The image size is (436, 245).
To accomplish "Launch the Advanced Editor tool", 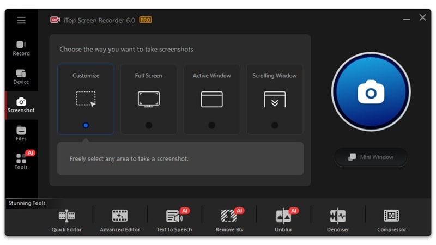I will 120,221.
